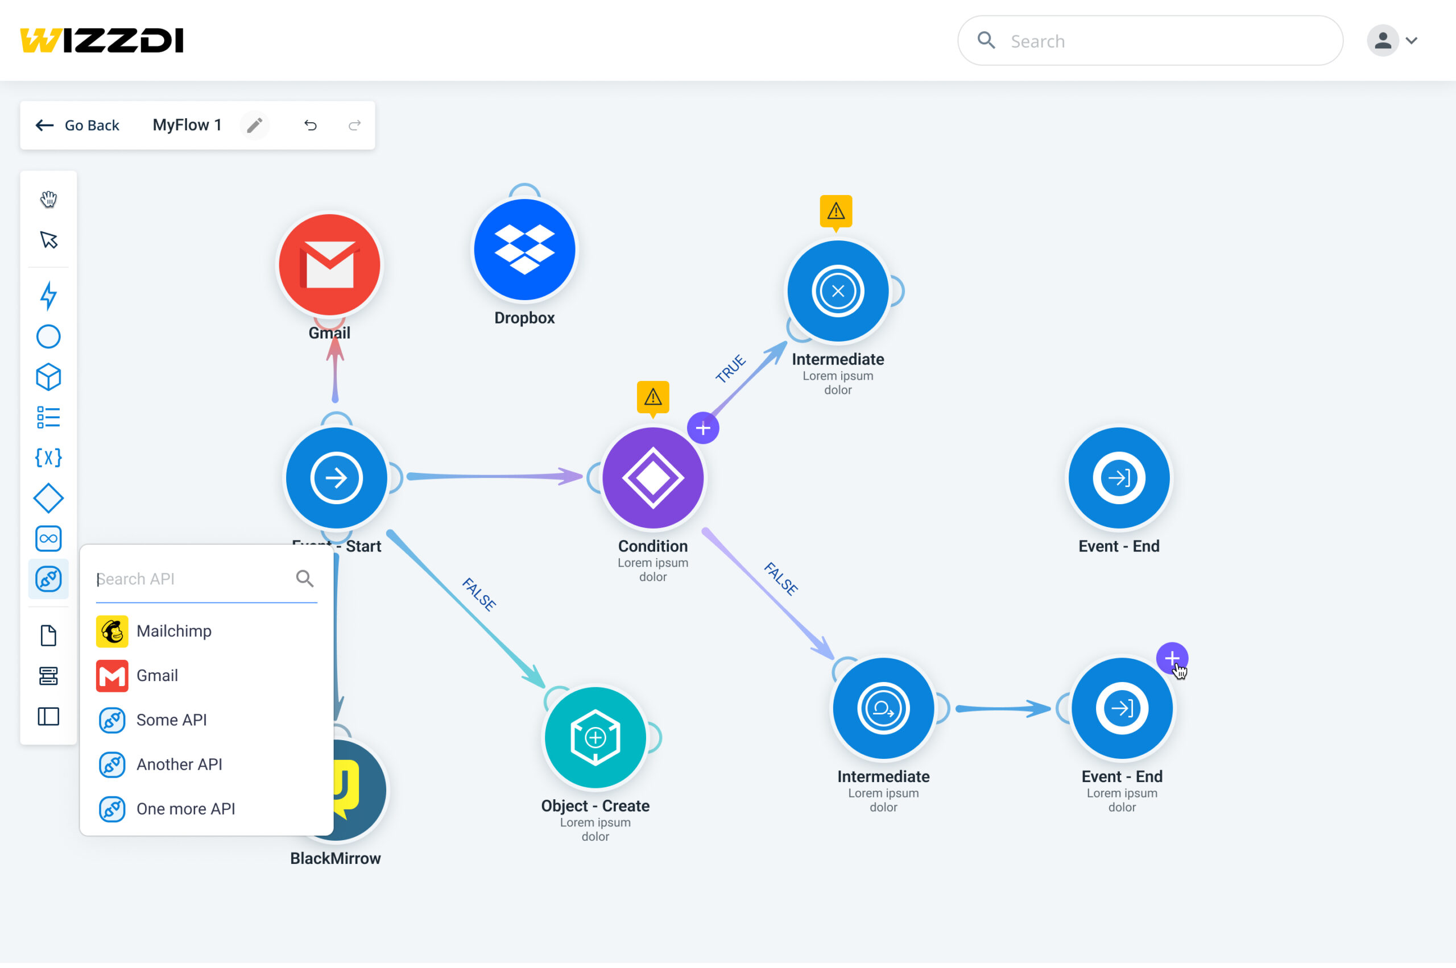
Task: Click the top Search field
Action: pos(1149,41)
